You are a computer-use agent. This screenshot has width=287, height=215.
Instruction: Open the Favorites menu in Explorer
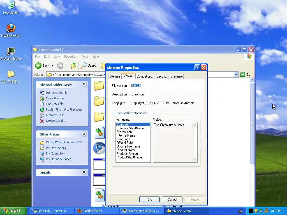coord(70,57)
